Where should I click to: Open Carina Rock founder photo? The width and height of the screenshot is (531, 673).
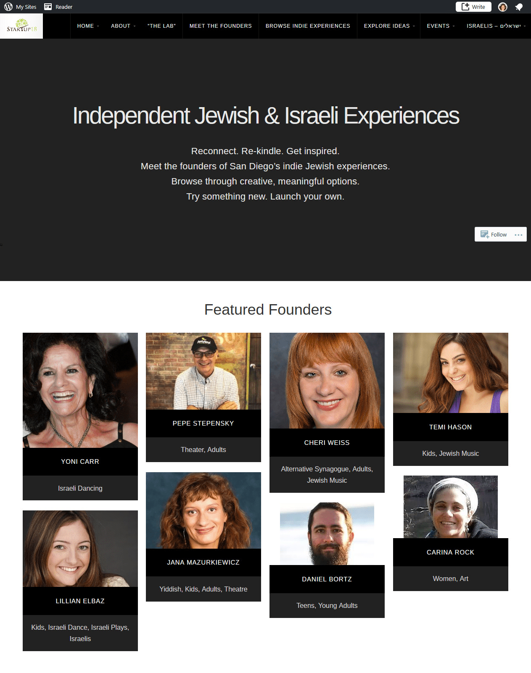[451, 507]
